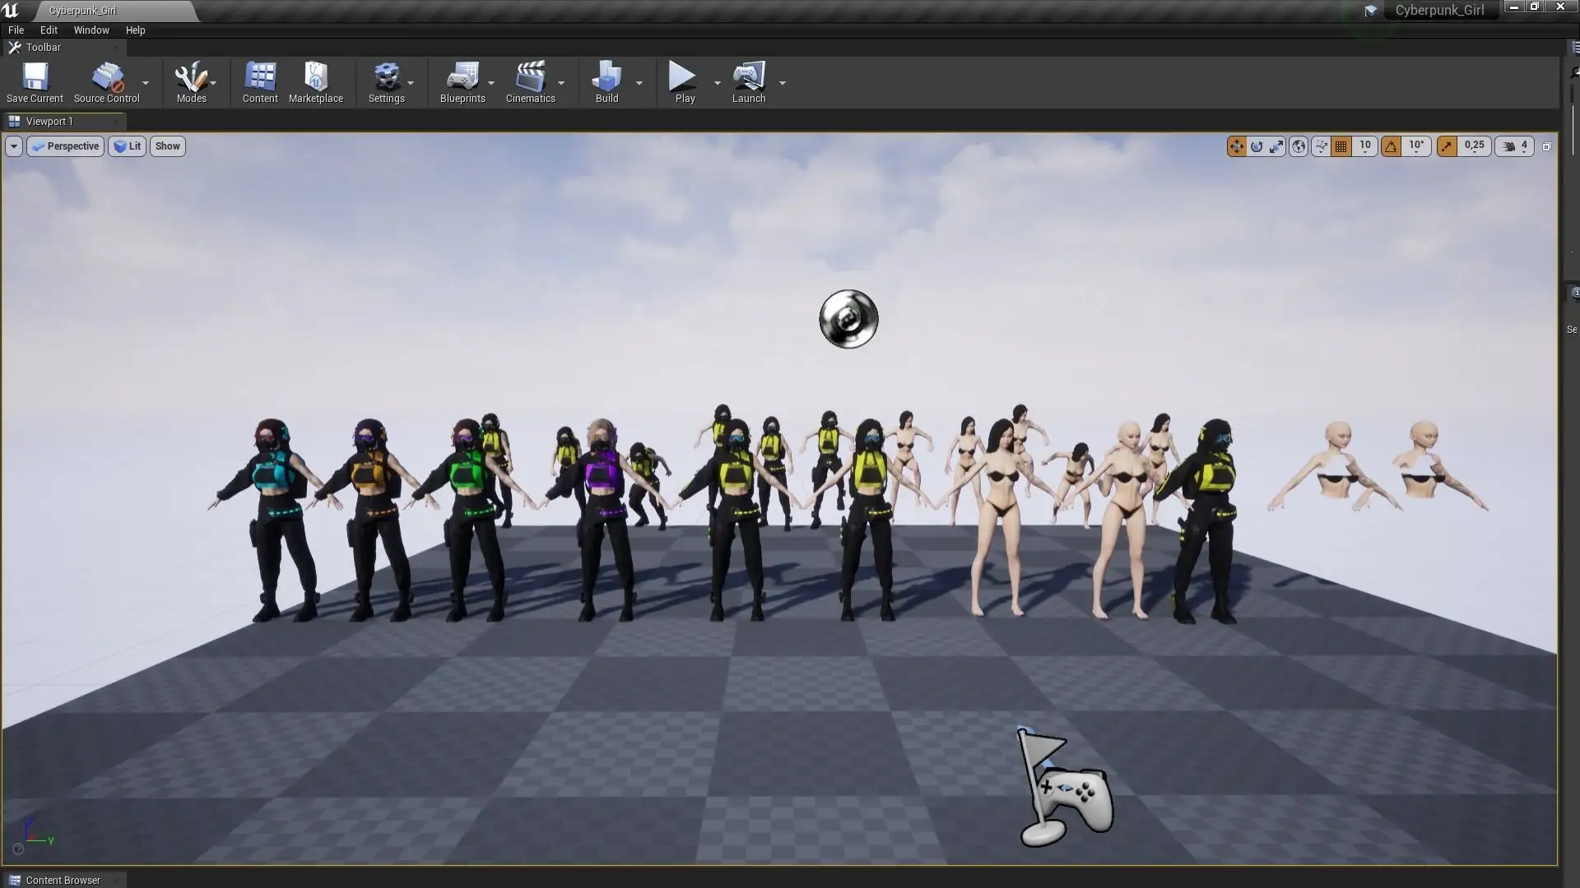Toggle scale snapping
This screenshot has height=888, width=1580.
pyautogui.click(x=1447, y=146)
